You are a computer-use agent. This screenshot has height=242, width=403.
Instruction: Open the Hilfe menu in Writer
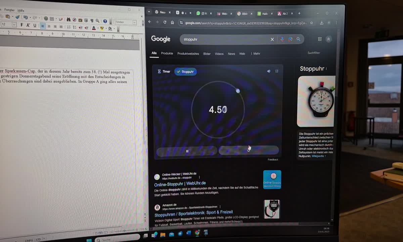coord(21,11)
